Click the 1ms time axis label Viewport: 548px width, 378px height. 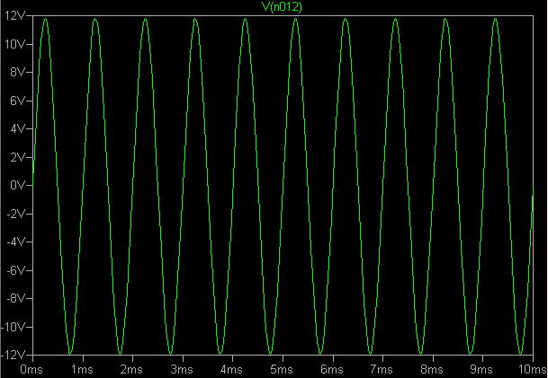(82, 369)
